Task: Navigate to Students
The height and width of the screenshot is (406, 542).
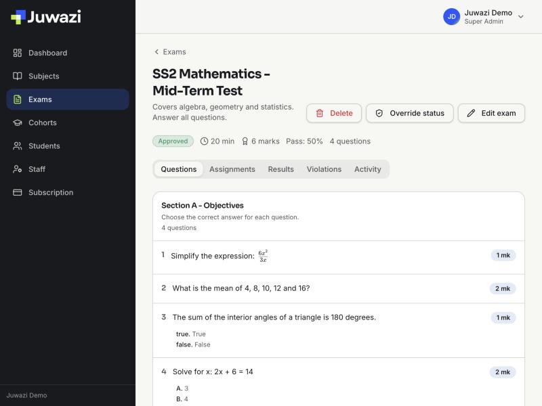Action: (x=68, y=146)
